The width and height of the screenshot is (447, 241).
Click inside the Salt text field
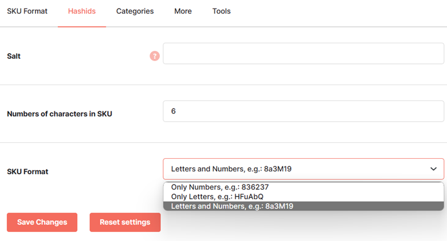coord(303,54)
